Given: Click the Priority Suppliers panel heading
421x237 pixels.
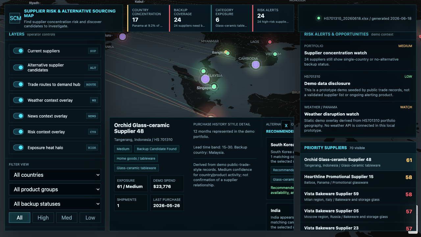Looking at the screenshot, I should [325, 148].
